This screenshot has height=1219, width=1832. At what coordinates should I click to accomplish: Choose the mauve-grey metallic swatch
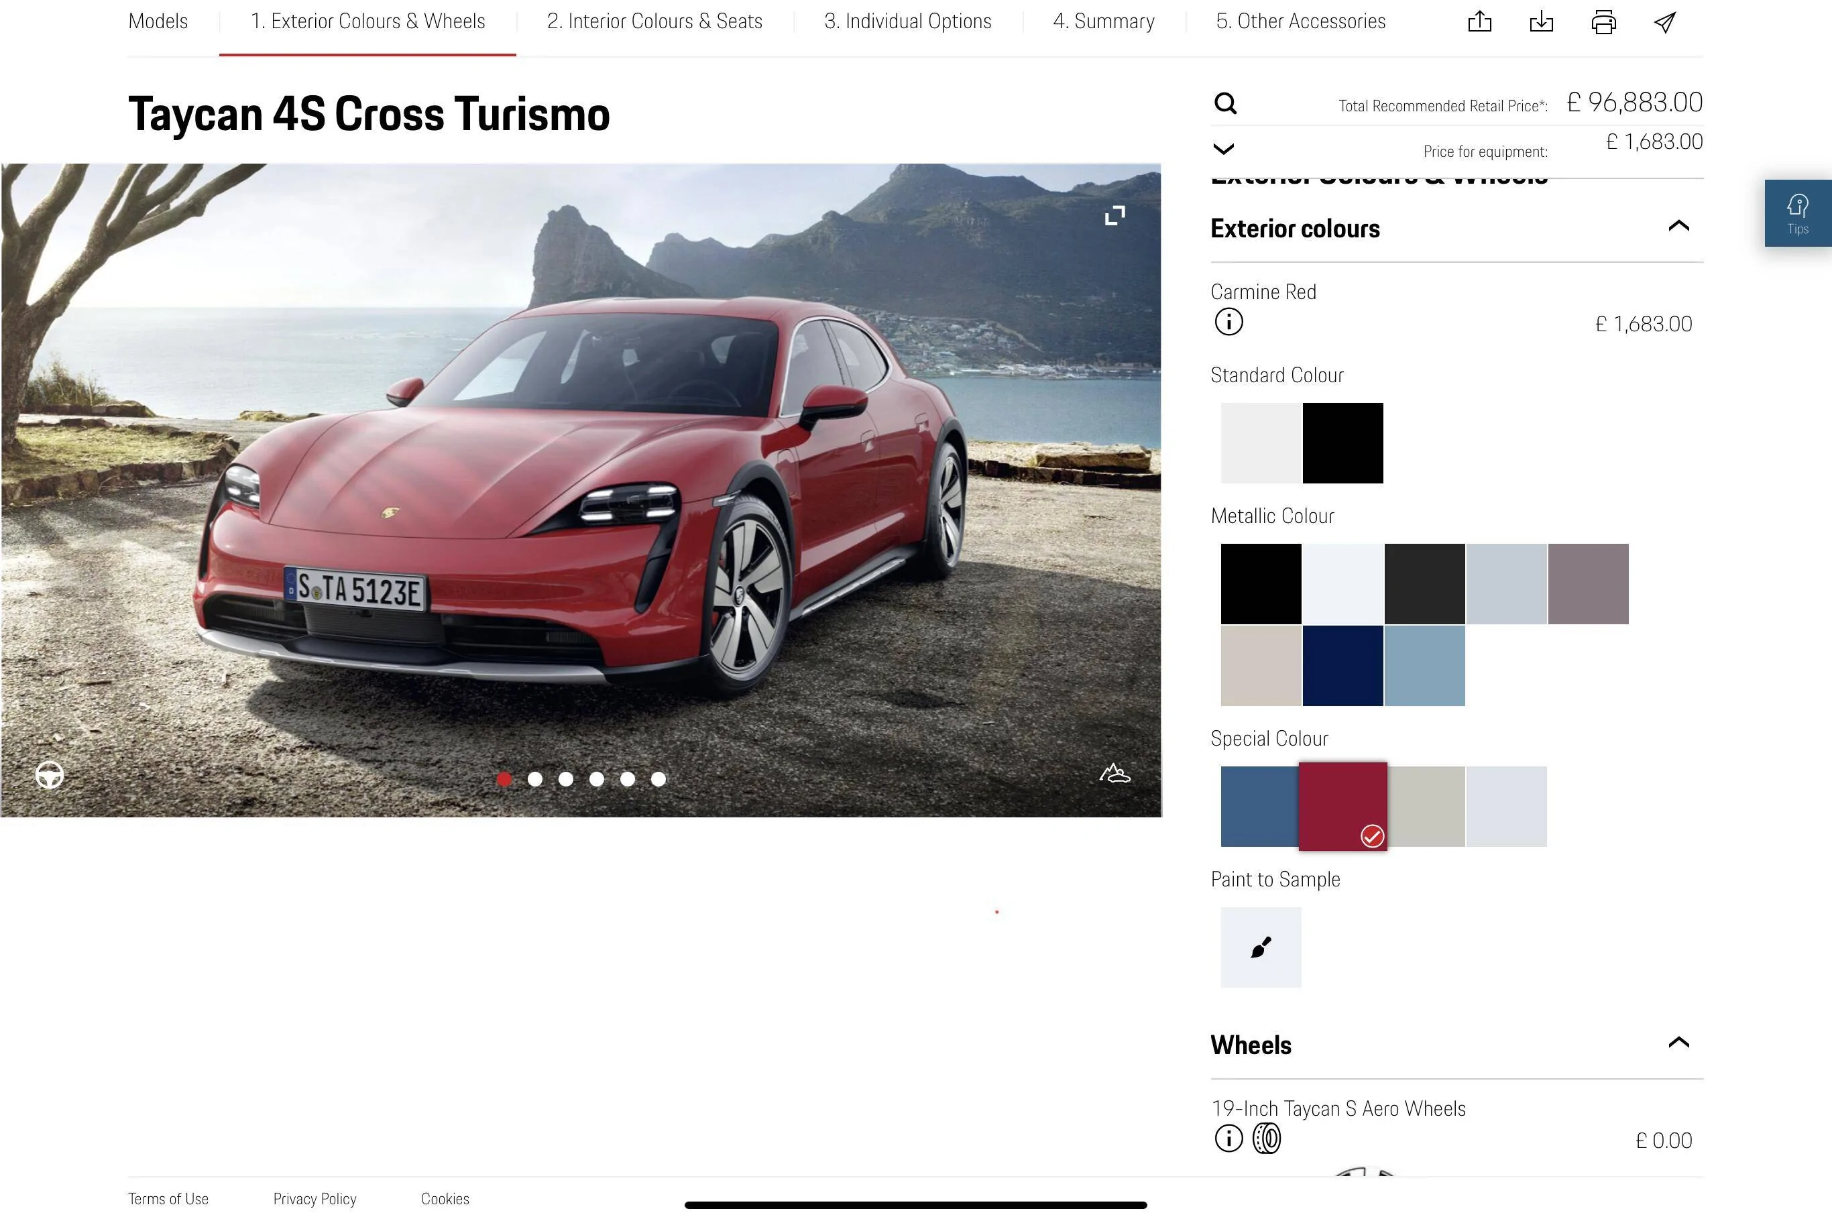[1588, 584]
